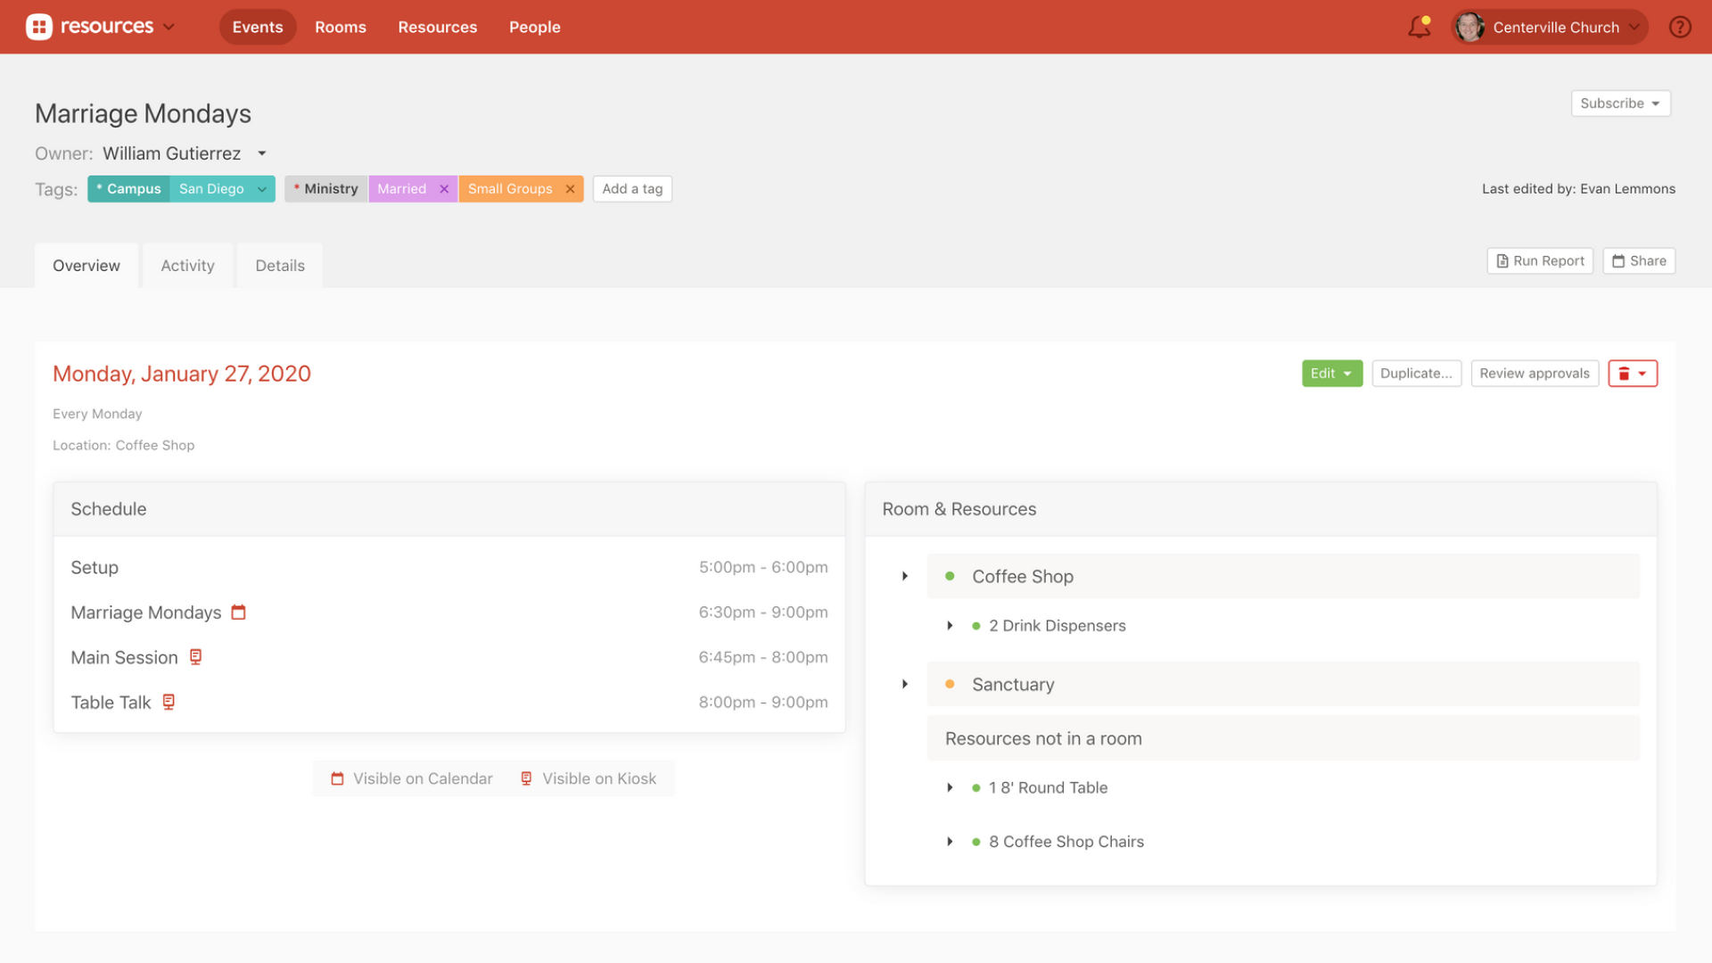Expand the Coffee Shop resource row
This screenshot has width=1712, height=963.
[x=905, y=576]
